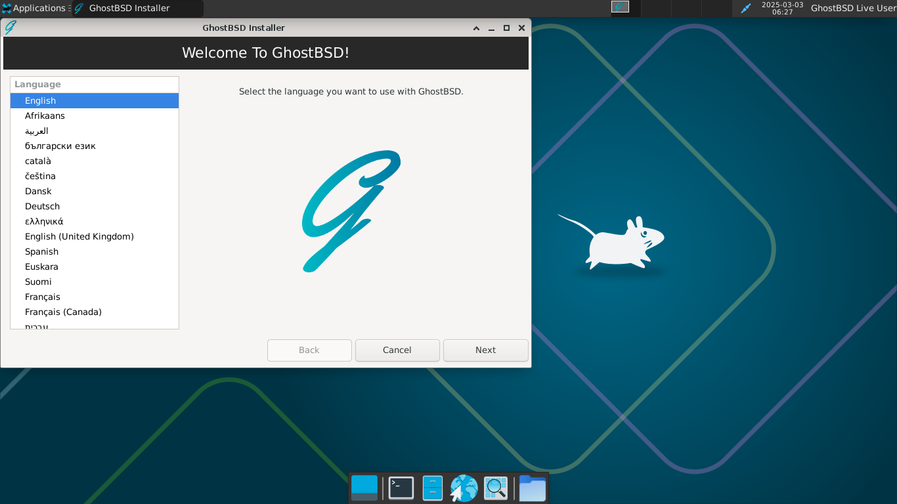
Task: Open the GhostBSD Live User menu
Action: click(x=853, y=9)
